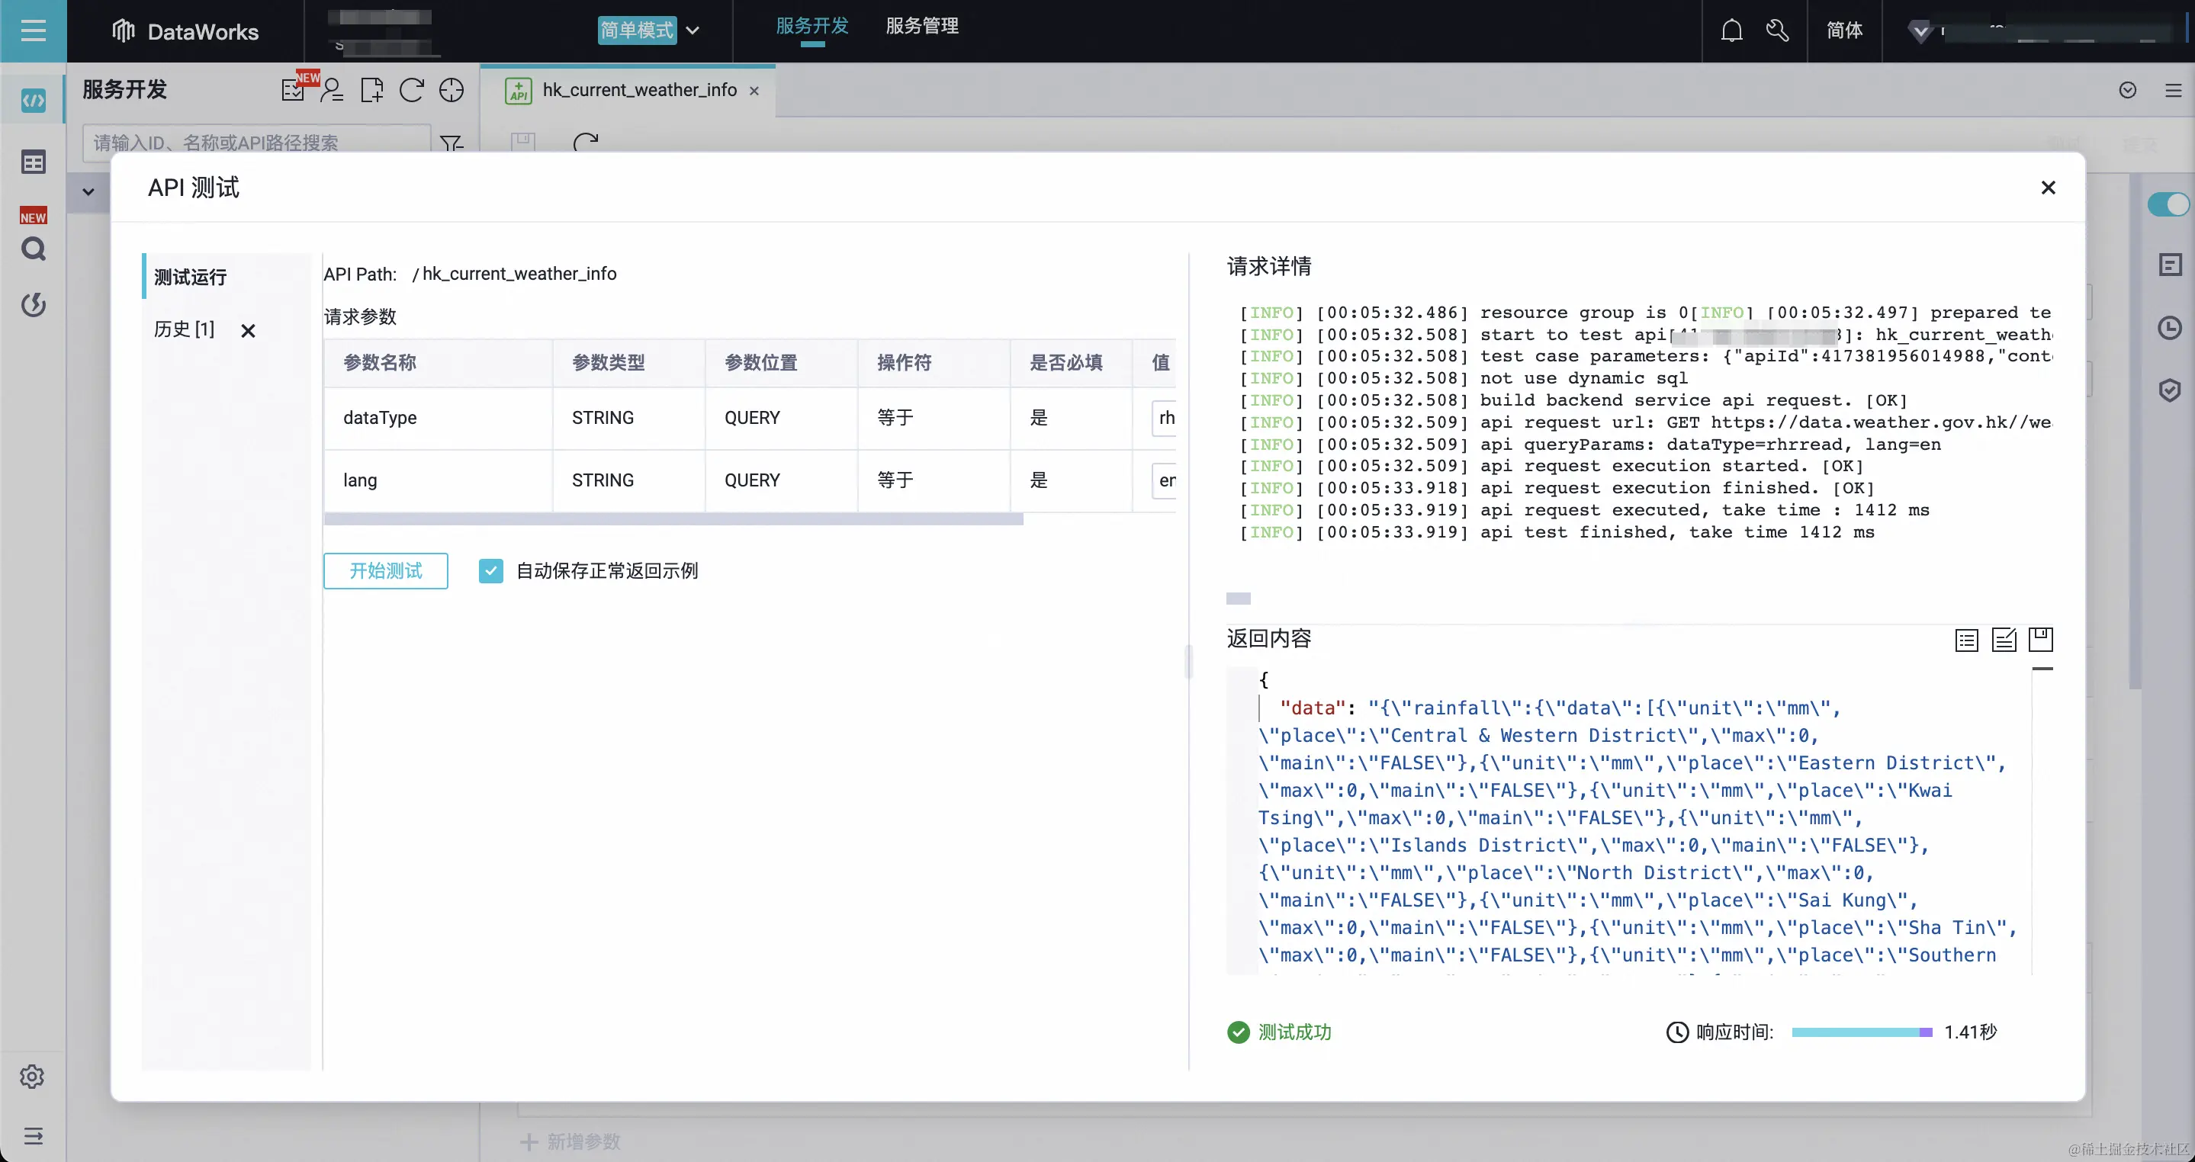The width and height of the screenshot is (2195, 1162).
Task: Close the API 测试 dialog
Action: tap(2049, 188)
